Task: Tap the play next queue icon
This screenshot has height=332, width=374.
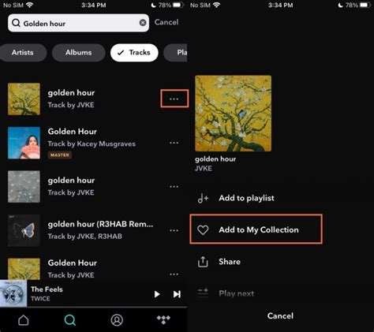Action: pyautogui.click(x=203, y=293)
